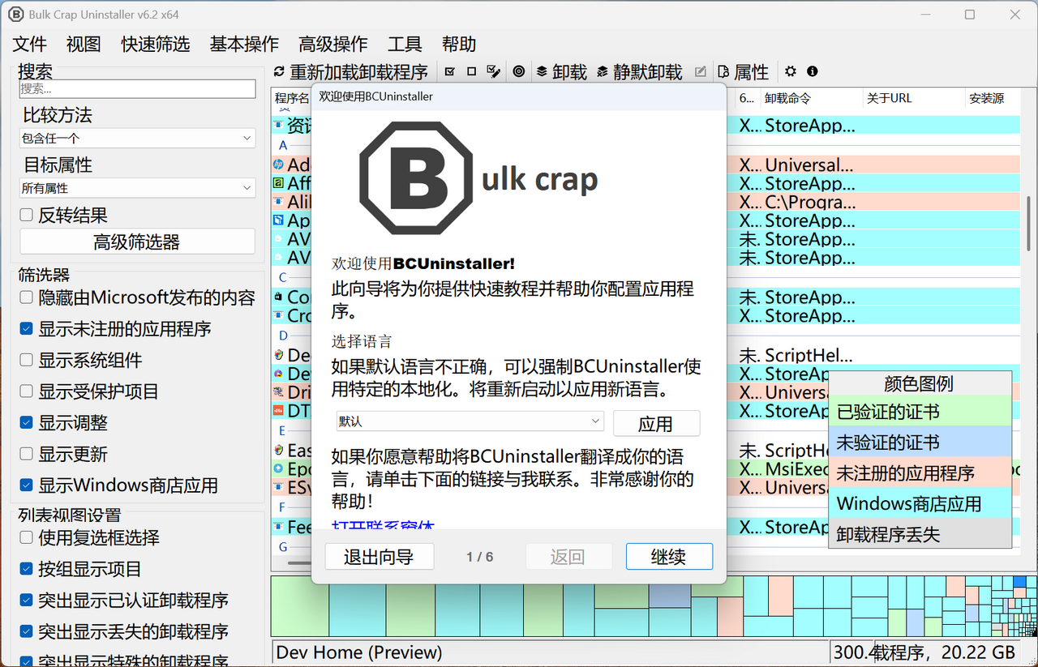Open the 高级操作 menu
This screenshot has width=1038, height=667.
(332, 44)
